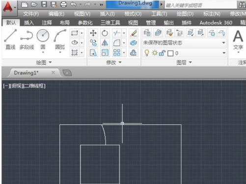246x184 pixels.
Task: Open the 绘图(D) menu
Action: (x=185, y=14)
